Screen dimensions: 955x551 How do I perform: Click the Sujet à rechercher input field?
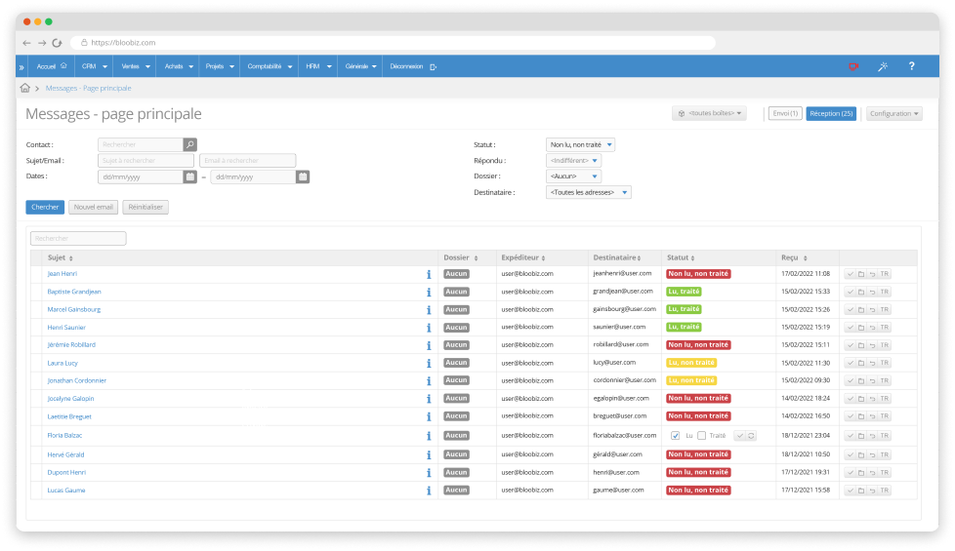point(145,161)
